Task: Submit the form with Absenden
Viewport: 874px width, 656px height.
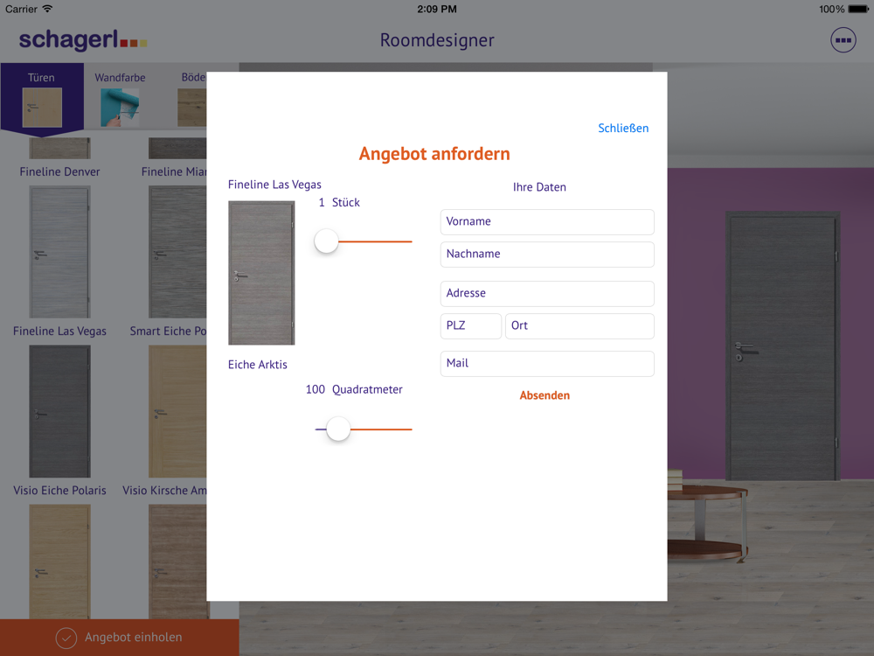Action: point(545,395)
